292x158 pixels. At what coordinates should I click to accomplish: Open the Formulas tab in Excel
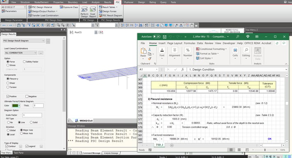190,43
